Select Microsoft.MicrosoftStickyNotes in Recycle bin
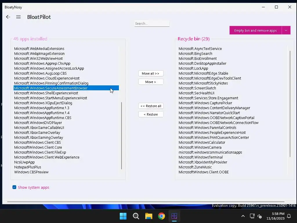 pos(233,83)
